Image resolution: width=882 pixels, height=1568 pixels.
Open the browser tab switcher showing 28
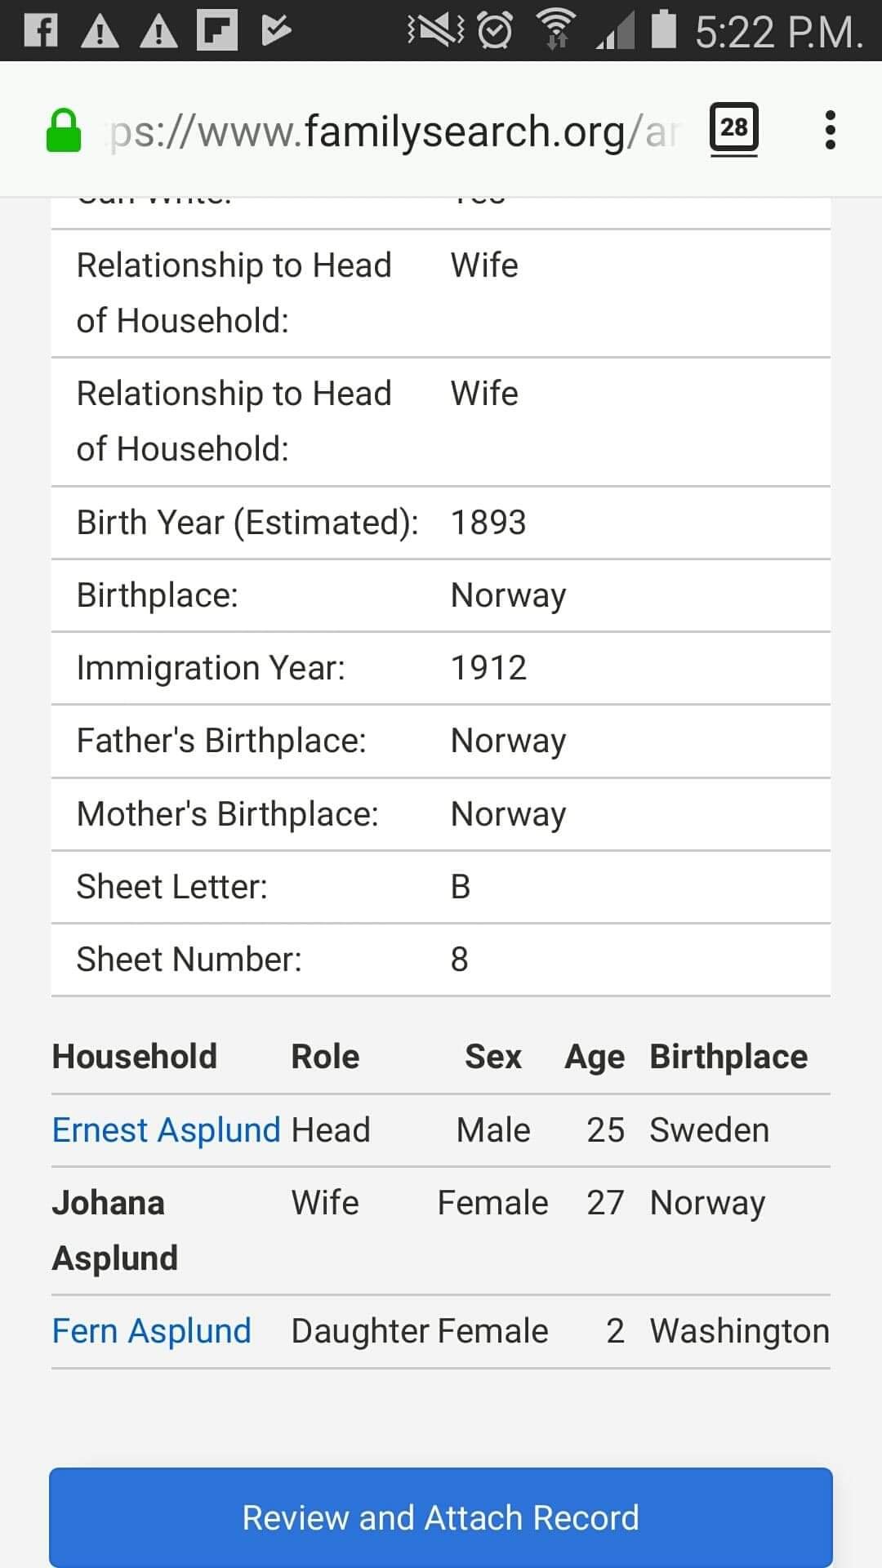coord(733,128)
